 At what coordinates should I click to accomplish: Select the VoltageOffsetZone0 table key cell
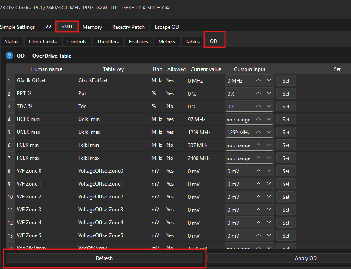pos(113,171)
